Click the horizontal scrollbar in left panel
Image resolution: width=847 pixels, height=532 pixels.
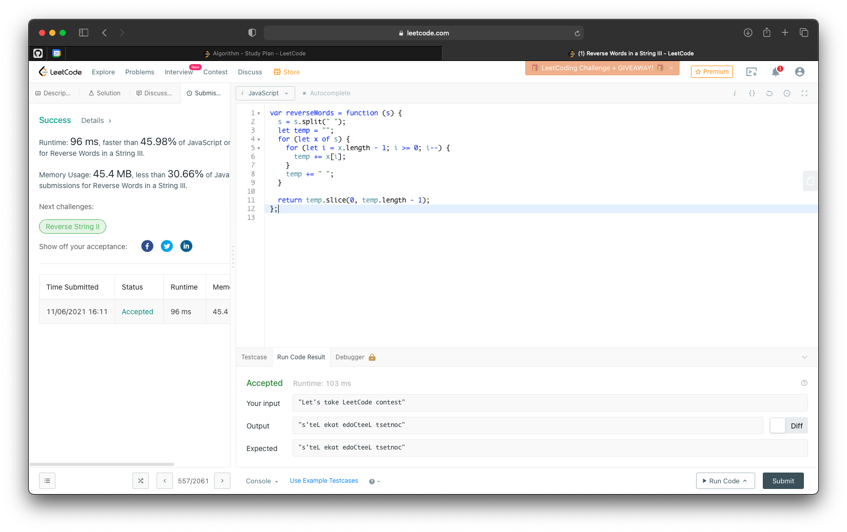pos(102,464)
